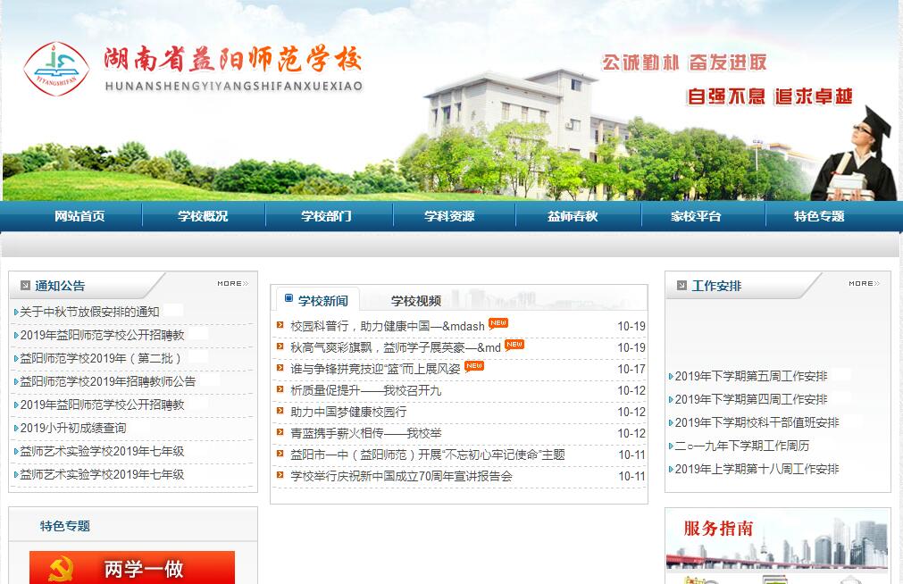Go to 学科资源 in navigation bar
903x584 pixels.
[x=449, y=216]
